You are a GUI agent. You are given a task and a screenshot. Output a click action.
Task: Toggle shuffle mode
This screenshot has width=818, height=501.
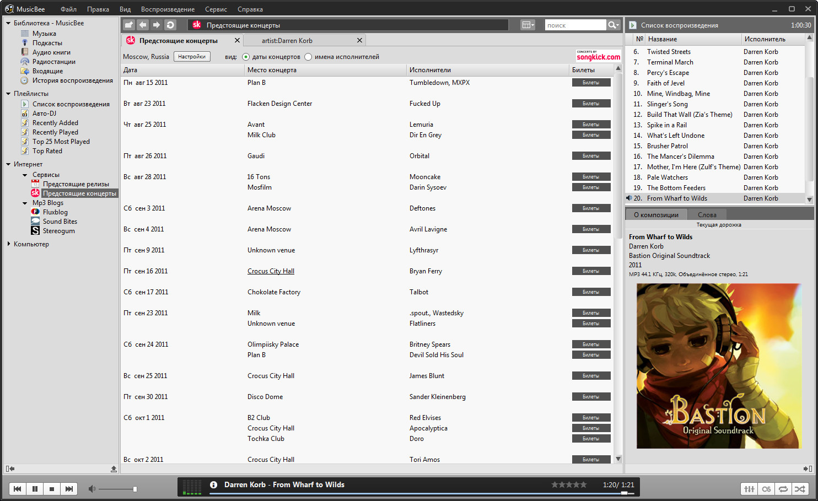coord(800,489)
